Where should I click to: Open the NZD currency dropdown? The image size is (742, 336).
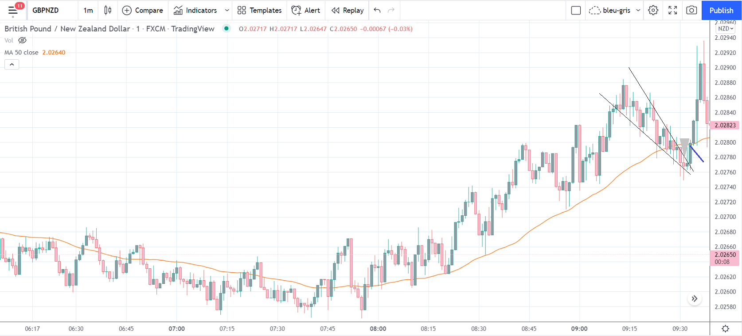click(726, 29)
